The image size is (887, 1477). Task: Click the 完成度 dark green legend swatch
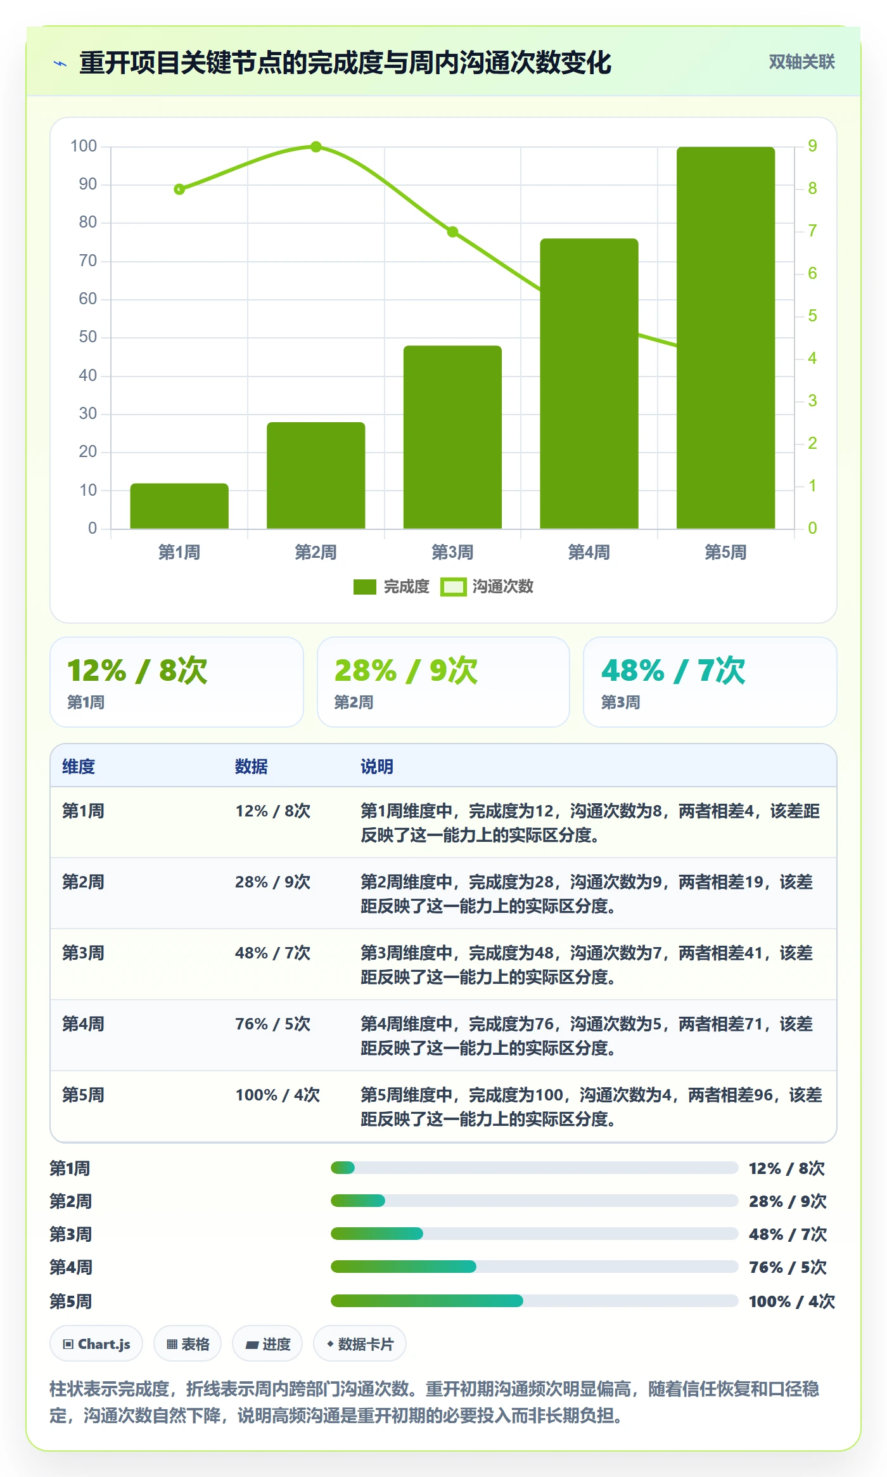[x=365, y=587]
